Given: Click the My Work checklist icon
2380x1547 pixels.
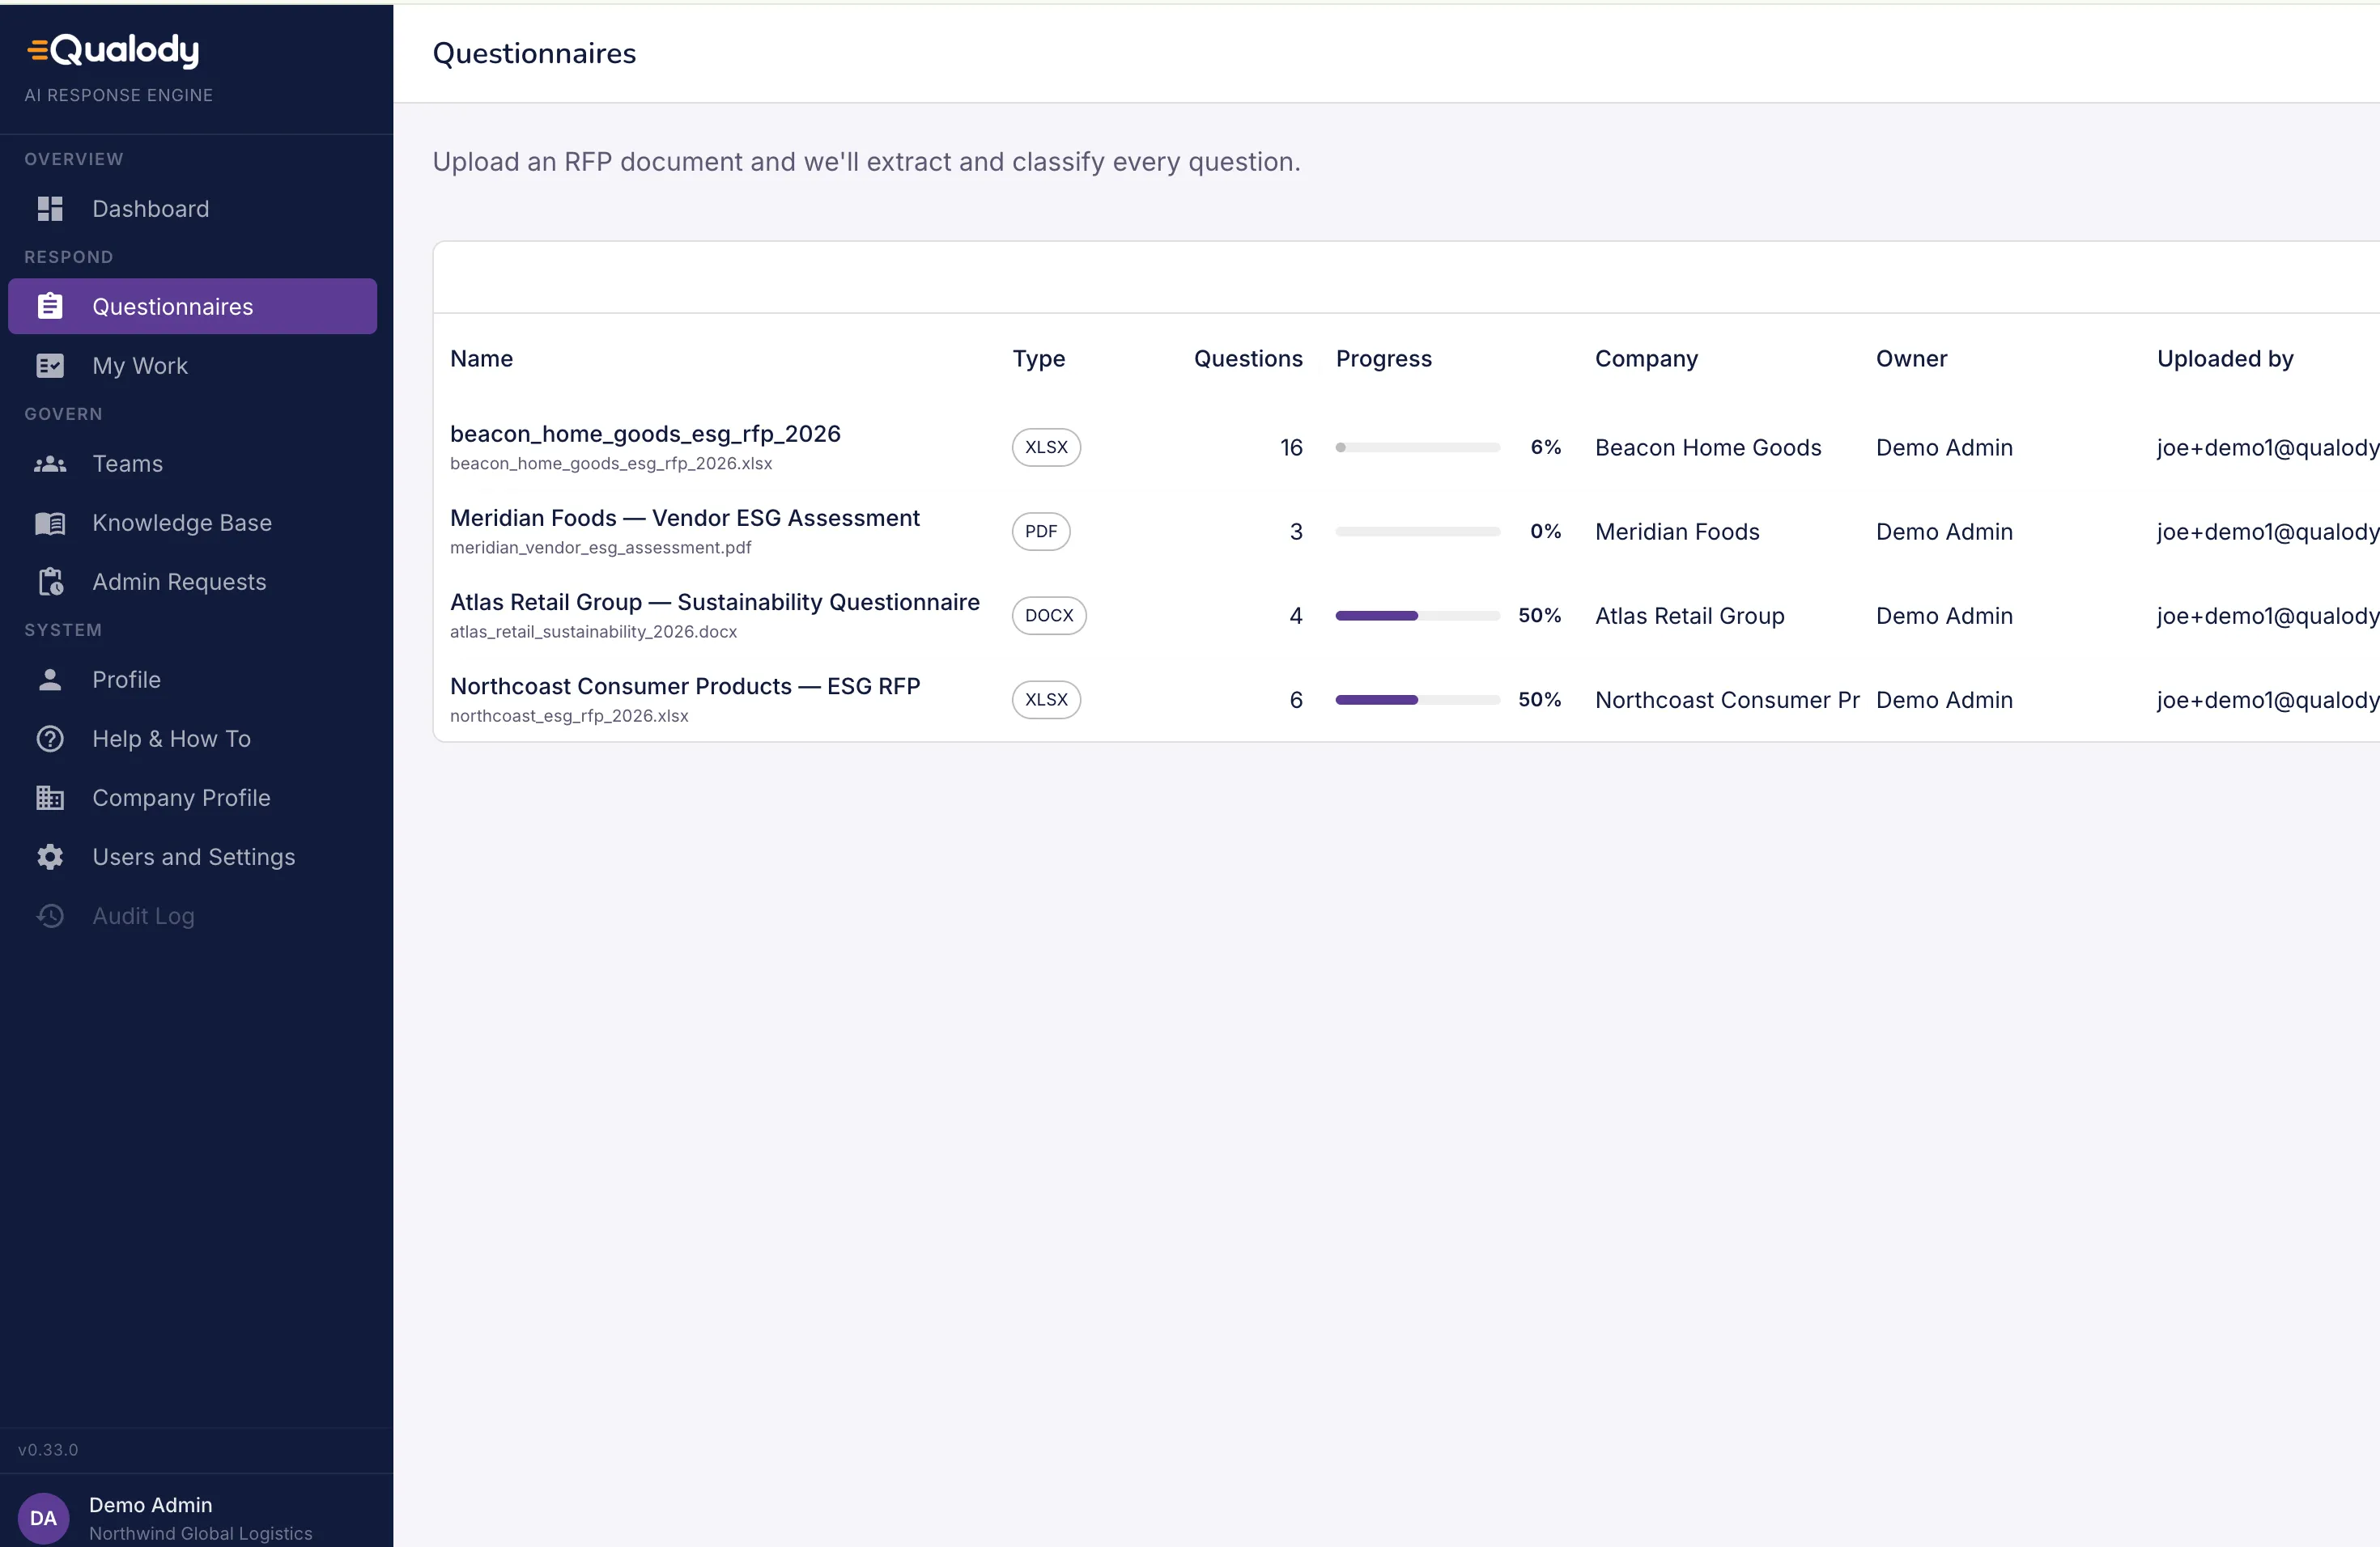Looking at the screenshot, I should (x=50, y=366).
